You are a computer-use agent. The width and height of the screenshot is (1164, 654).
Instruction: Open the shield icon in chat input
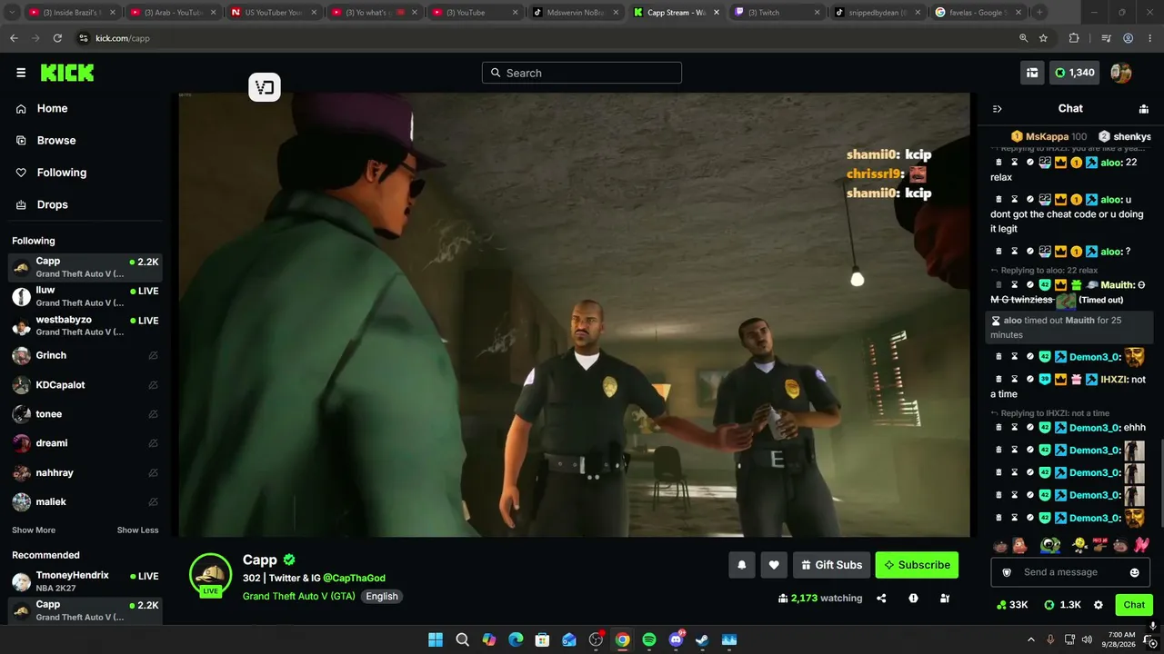pos(1007,572)
